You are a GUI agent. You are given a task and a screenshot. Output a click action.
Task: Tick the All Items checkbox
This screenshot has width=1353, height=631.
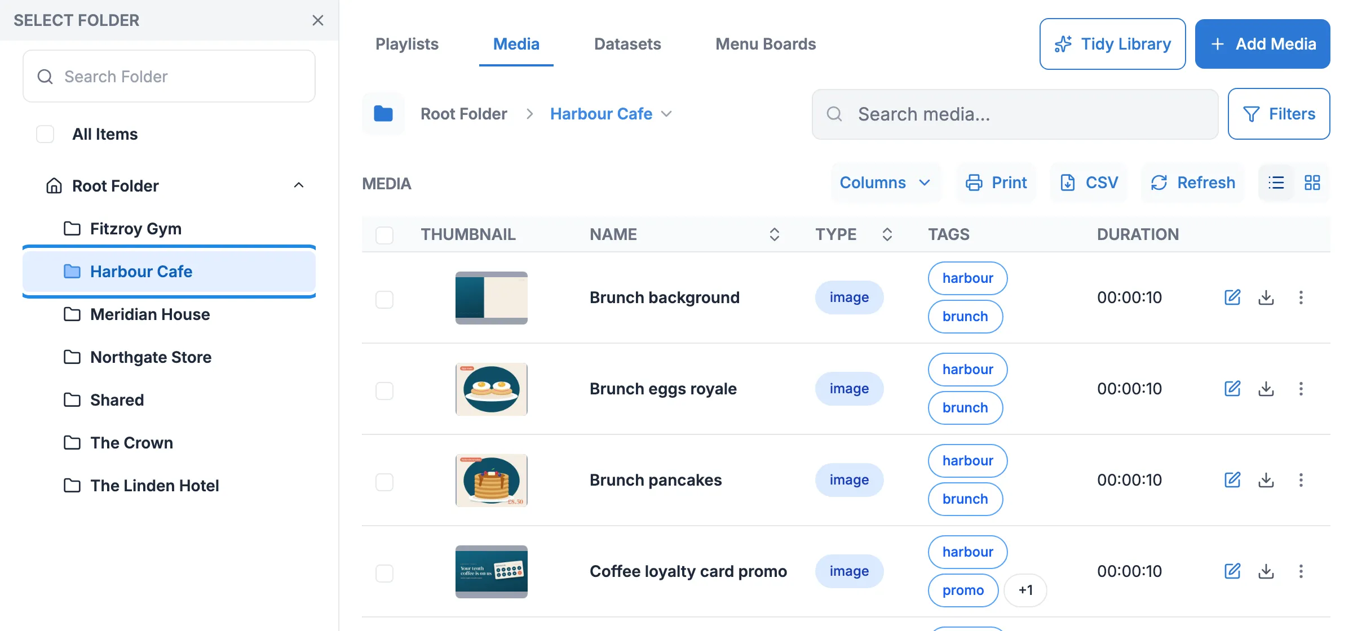[x=45, y=134]
